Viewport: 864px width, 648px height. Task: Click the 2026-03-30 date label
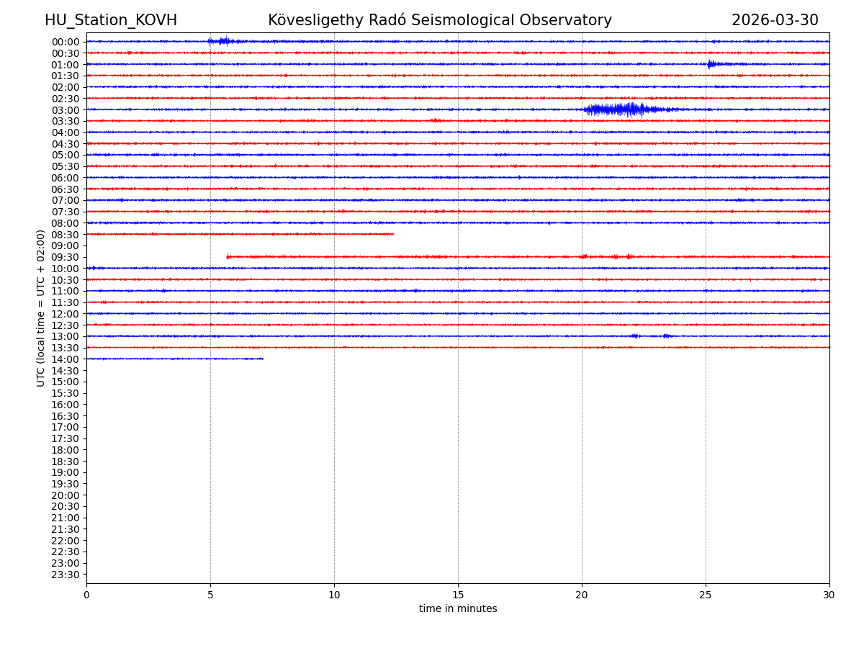[x=775, y=20]
